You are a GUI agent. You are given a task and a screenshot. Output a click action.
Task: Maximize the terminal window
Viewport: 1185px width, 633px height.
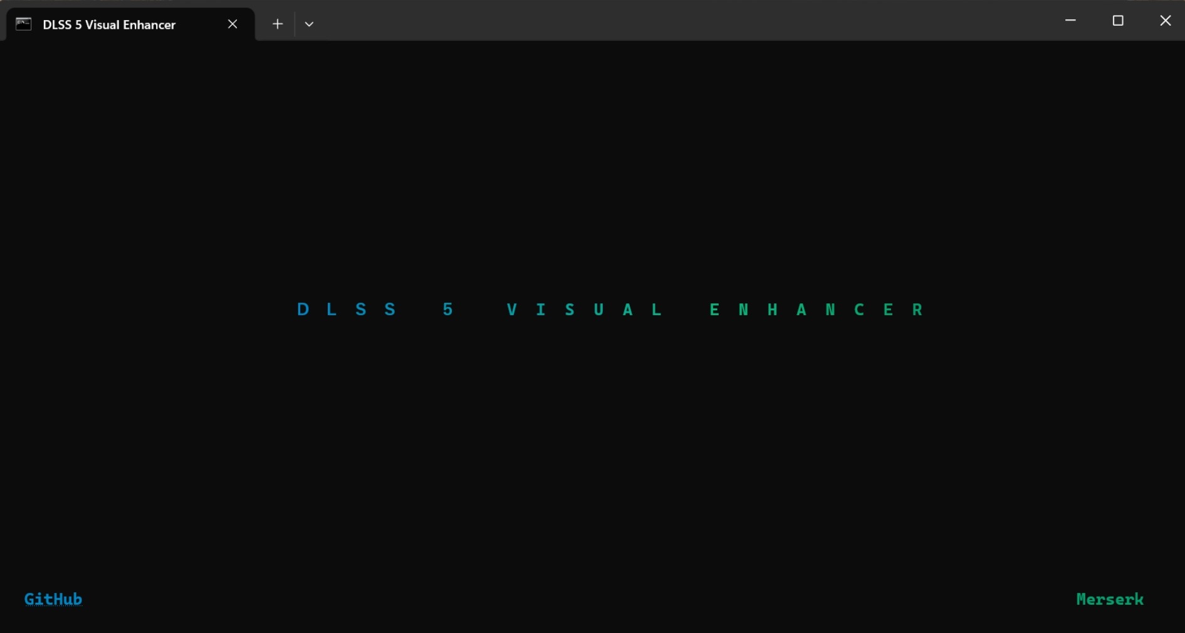[x=1118, y=21]
